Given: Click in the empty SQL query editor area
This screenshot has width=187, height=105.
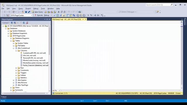Looking at the screenshot, I should tap(117, 55).
